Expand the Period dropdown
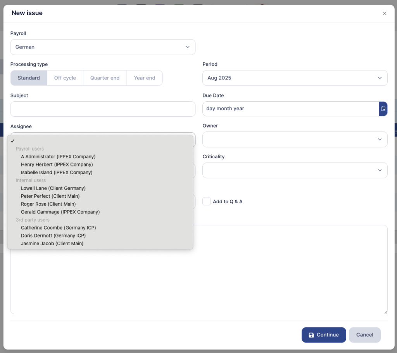 click(x=295, y=78)
